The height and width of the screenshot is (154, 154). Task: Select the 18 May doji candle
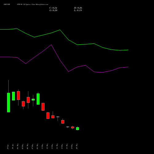tap(68, 127)
